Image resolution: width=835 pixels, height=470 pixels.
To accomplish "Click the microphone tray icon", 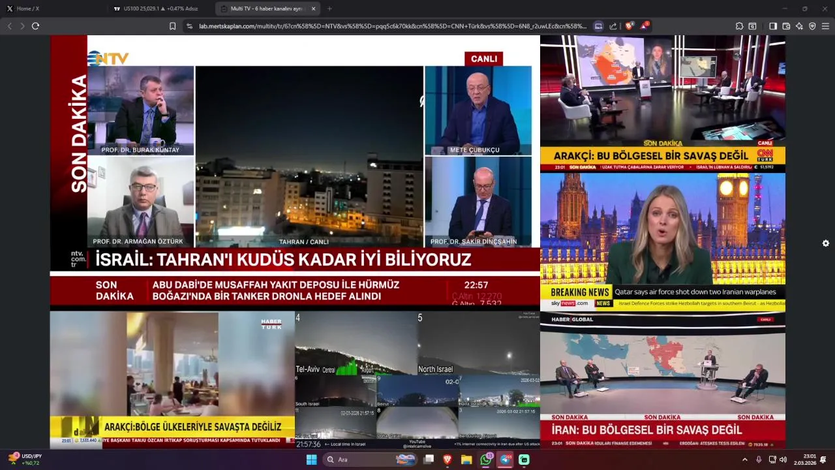I will click(x=759, y=460).
